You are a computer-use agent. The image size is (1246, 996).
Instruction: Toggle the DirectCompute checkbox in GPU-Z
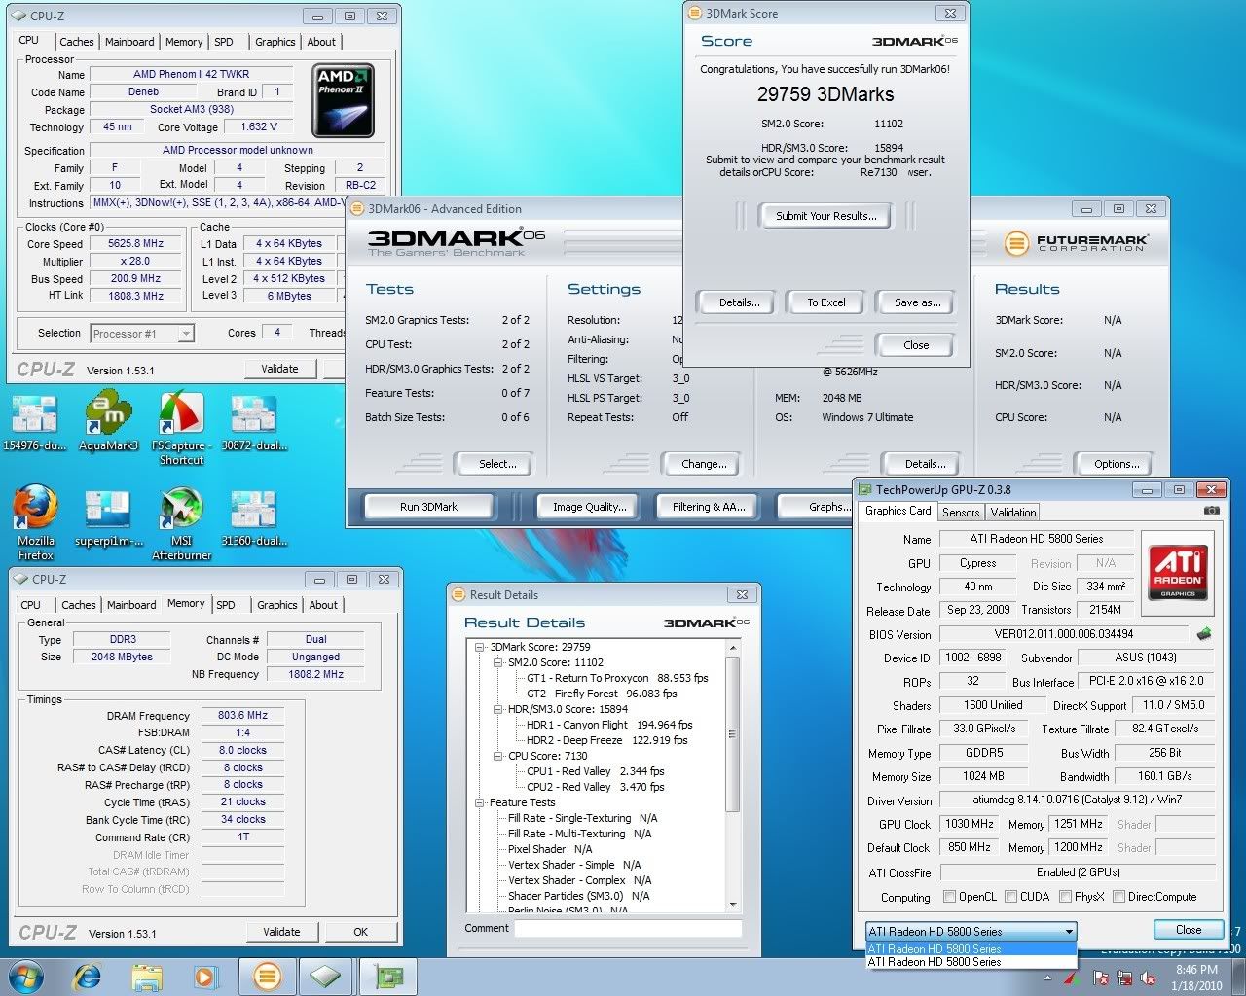click(1118, 896)
